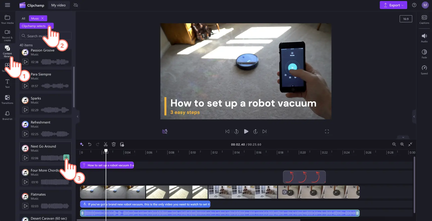Skip to the start of video
Screen dimensions: 432x221
(x=227, y=131)
